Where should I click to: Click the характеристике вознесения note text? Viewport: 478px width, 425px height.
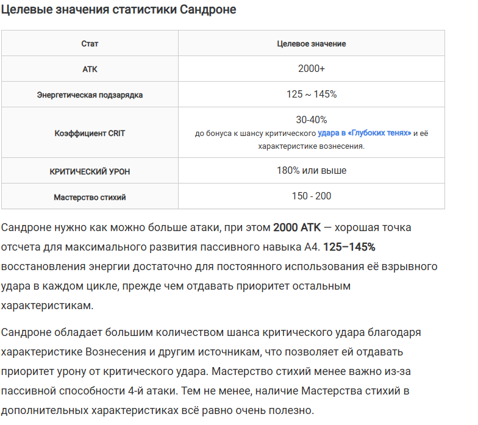(x=311, y=146)
